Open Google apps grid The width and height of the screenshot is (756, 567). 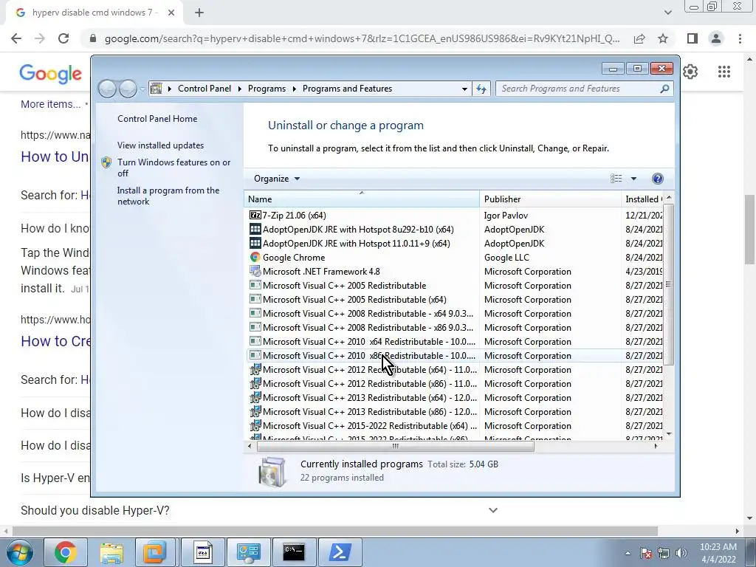724,72
